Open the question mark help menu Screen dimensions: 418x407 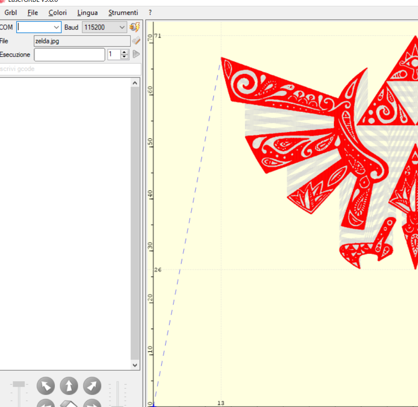[x=150, y=13]
